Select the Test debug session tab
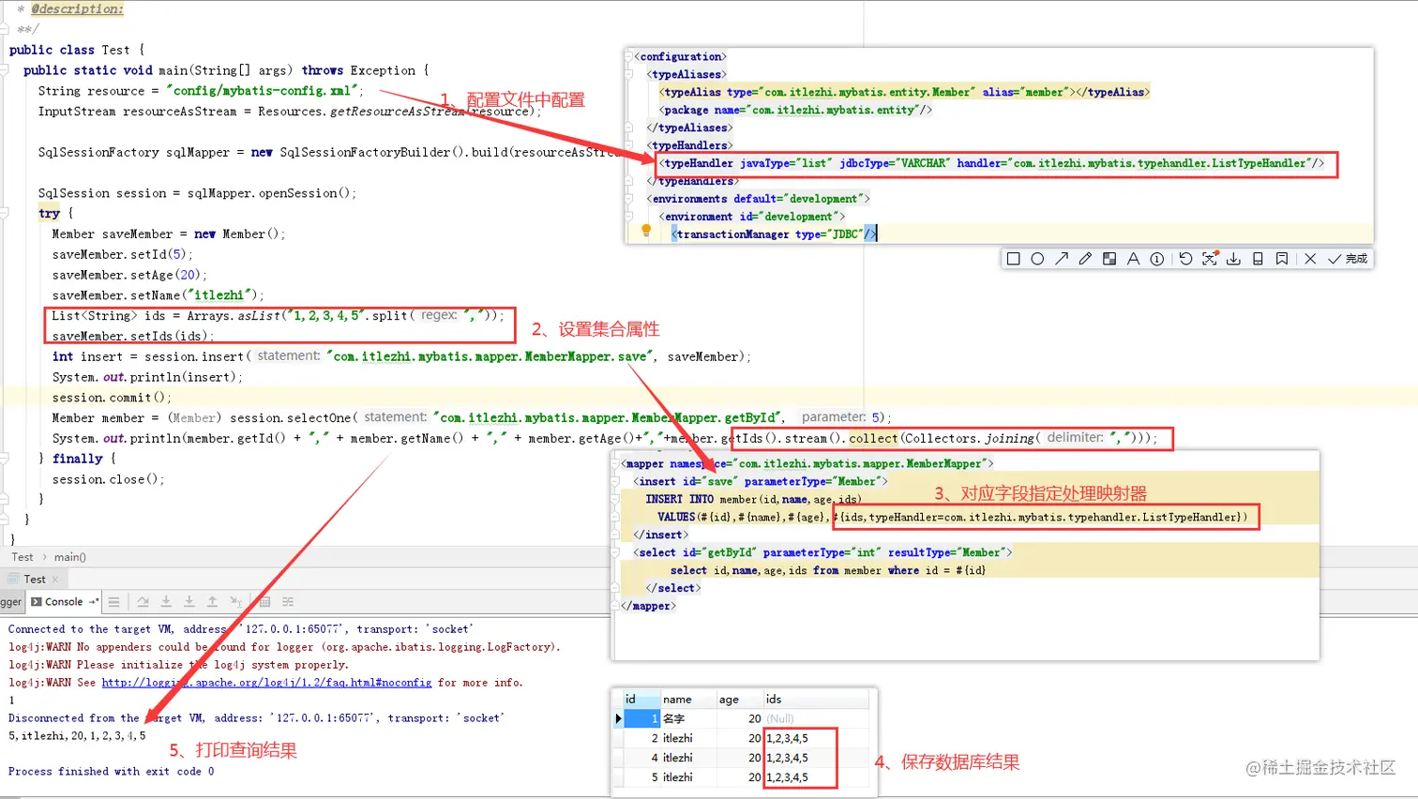1418x799 pixels. [35, 580]
